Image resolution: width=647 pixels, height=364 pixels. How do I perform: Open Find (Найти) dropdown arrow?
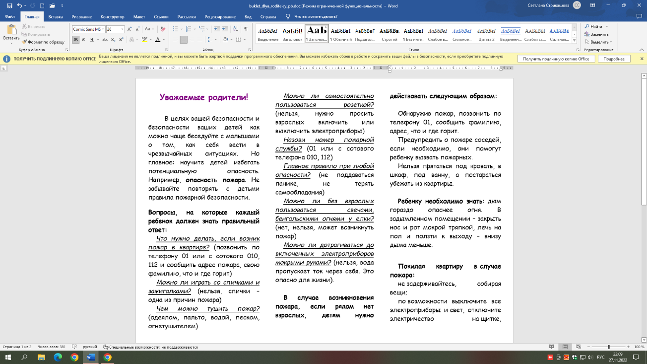(606, 26)
